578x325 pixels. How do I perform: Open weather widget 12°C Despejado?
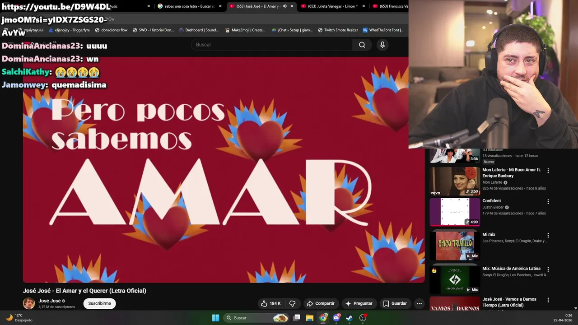[x=19, y=318]
